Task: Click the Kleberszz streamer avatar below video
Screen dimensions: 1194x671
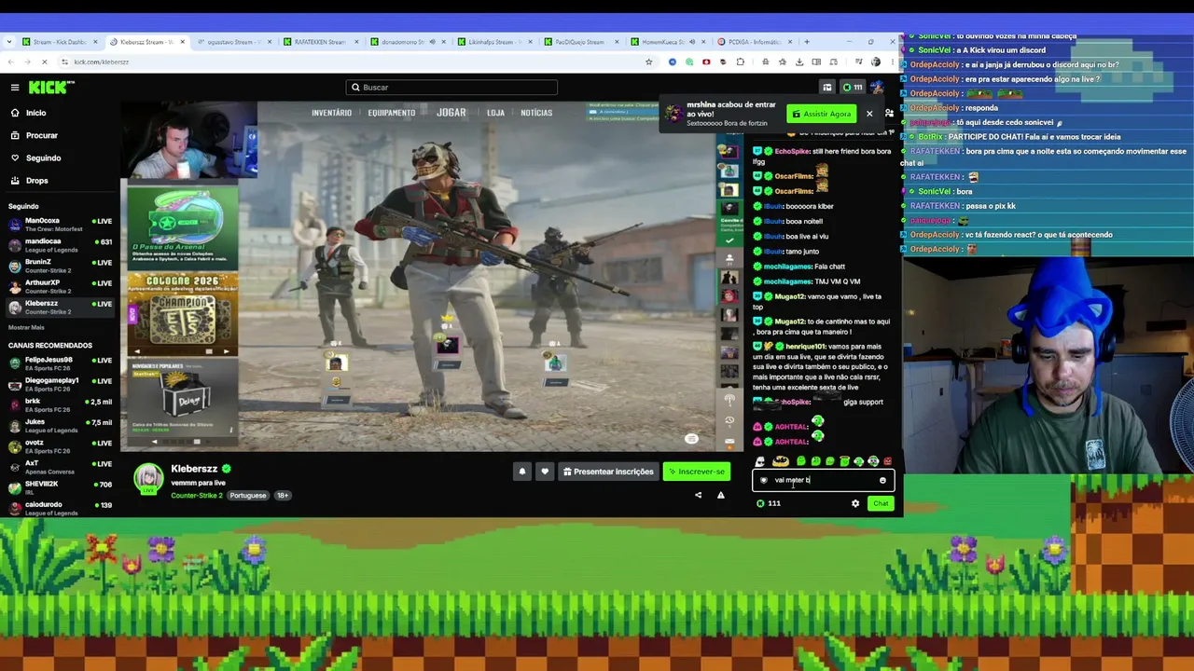Action: tap(147, 478)
